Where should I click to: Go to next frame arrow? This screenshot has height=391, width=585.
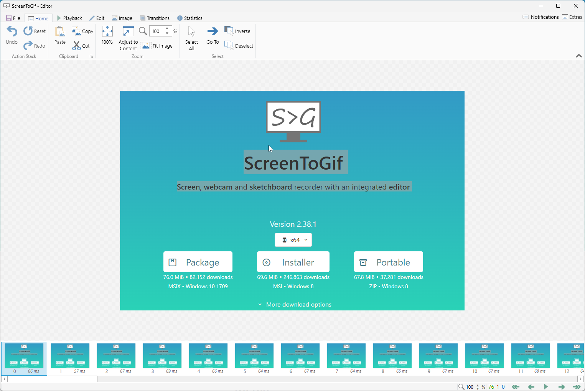tap(562, 387)
